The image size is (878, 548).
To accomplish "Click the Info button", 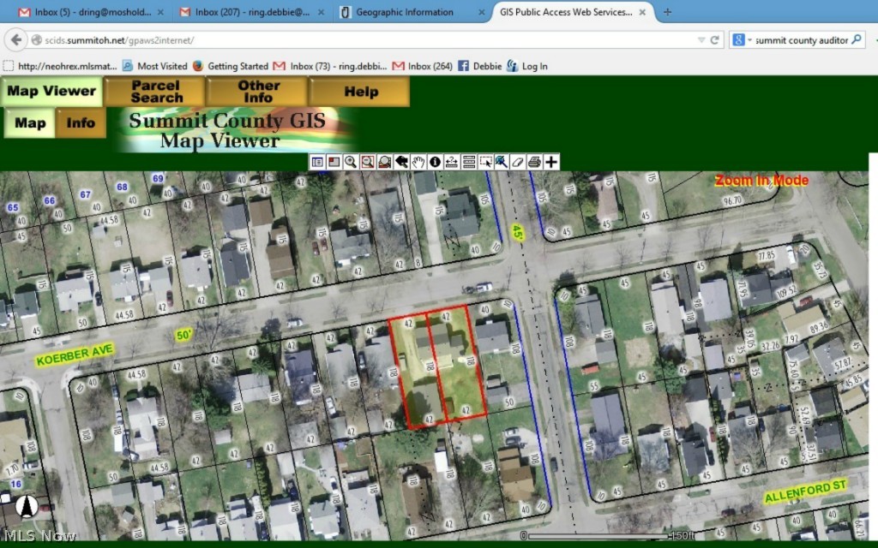I will point(81,123).
